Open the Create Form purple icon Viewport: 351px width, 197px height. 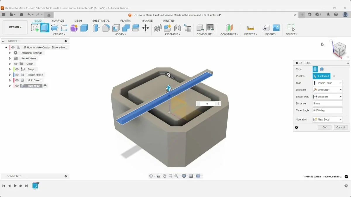[x=74, y=28]
